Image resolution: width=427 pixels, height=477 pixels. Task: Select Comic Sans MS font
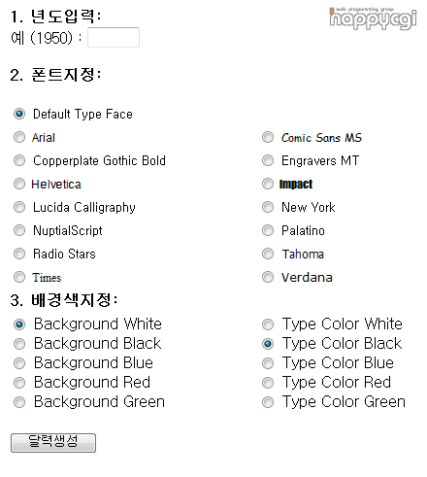click(x=268, y=137)
